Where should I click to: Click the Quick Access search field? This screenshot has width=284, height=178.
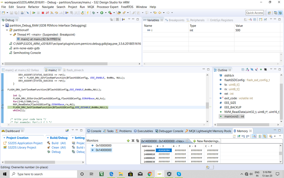click(255, 13)
